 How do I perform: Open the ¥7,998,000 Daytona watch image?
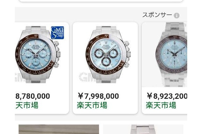click(x=105, y=55)
